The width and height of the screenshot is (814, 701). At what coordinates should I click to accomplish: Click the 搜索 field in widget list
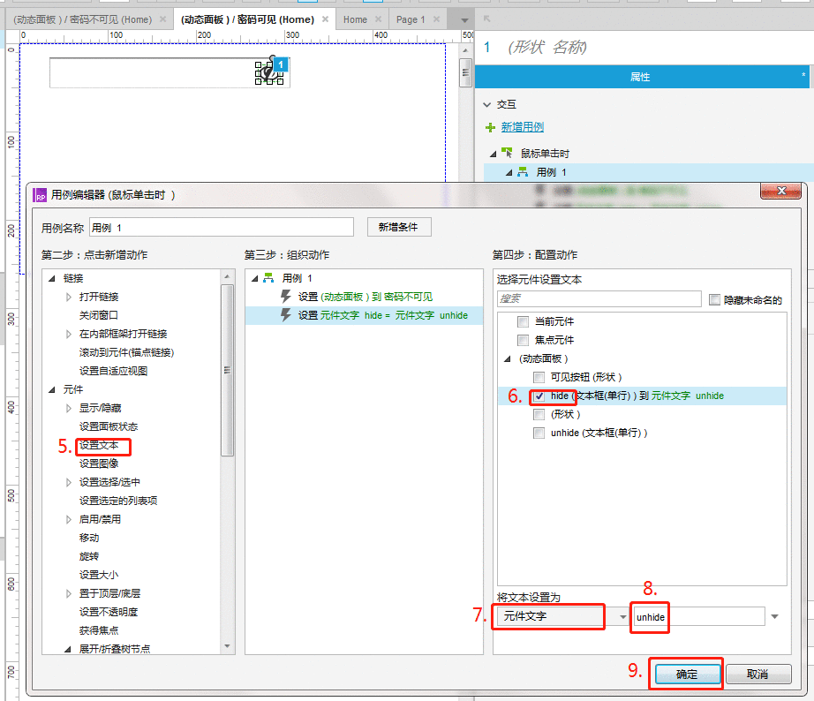click(599, 298)
